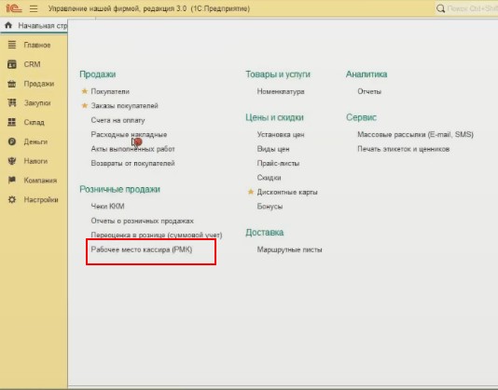Click the Продажи group heading in panel
The width and height of the screenshot is (498, 390).
[98, 74]
